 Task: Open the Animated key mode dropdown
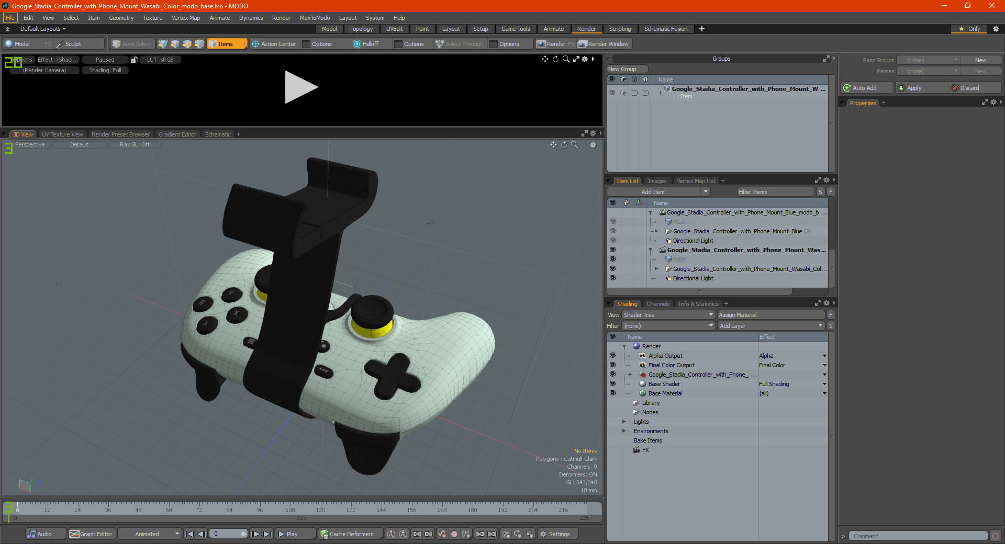pos(149,534)
